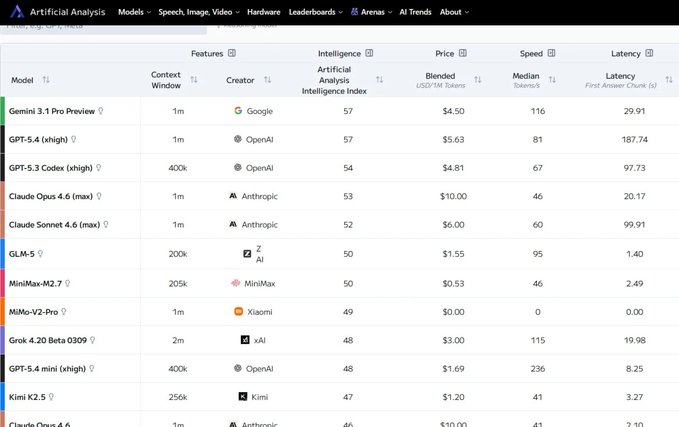This screenshot has height=427, width=679.
Task: Click the Gemini 3.1 Pro Preview model name
Action: coord(52,111)
